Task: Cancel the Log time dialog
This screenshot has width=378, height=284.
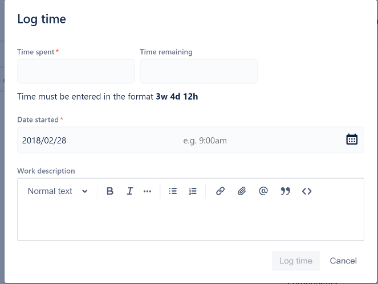Action: coord(343,261)
